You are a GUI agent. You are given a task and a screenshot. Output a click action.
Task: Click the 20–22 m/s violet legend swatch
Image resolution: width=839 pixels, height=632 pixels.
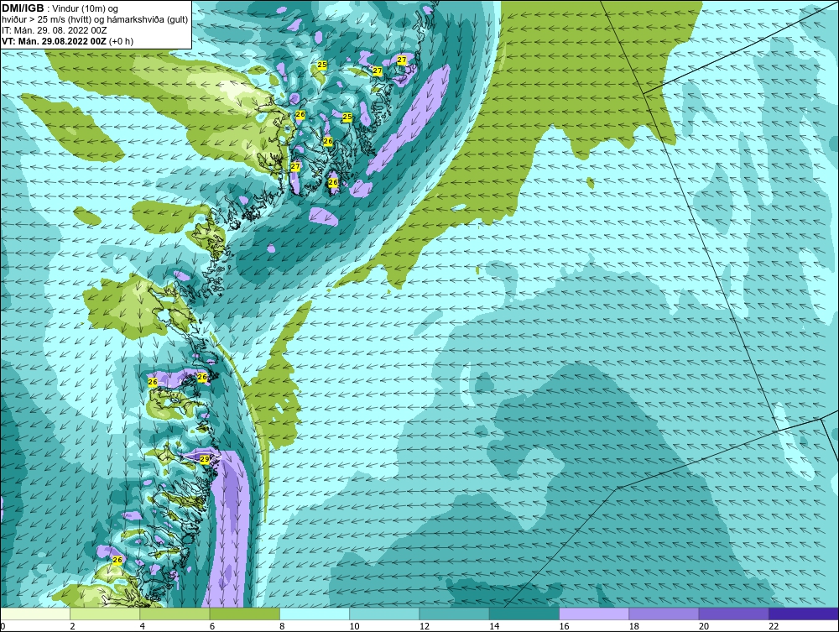733,614
